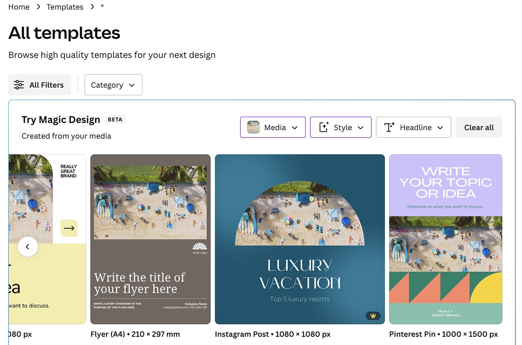Select the Flyer (A4) template thumbnail
522x345 pixels.
151,239
